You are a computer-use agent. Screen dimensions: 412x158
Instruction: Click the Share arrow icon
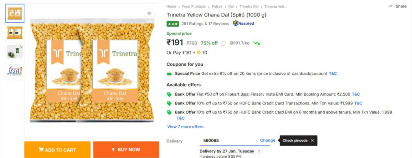point(390,6)
